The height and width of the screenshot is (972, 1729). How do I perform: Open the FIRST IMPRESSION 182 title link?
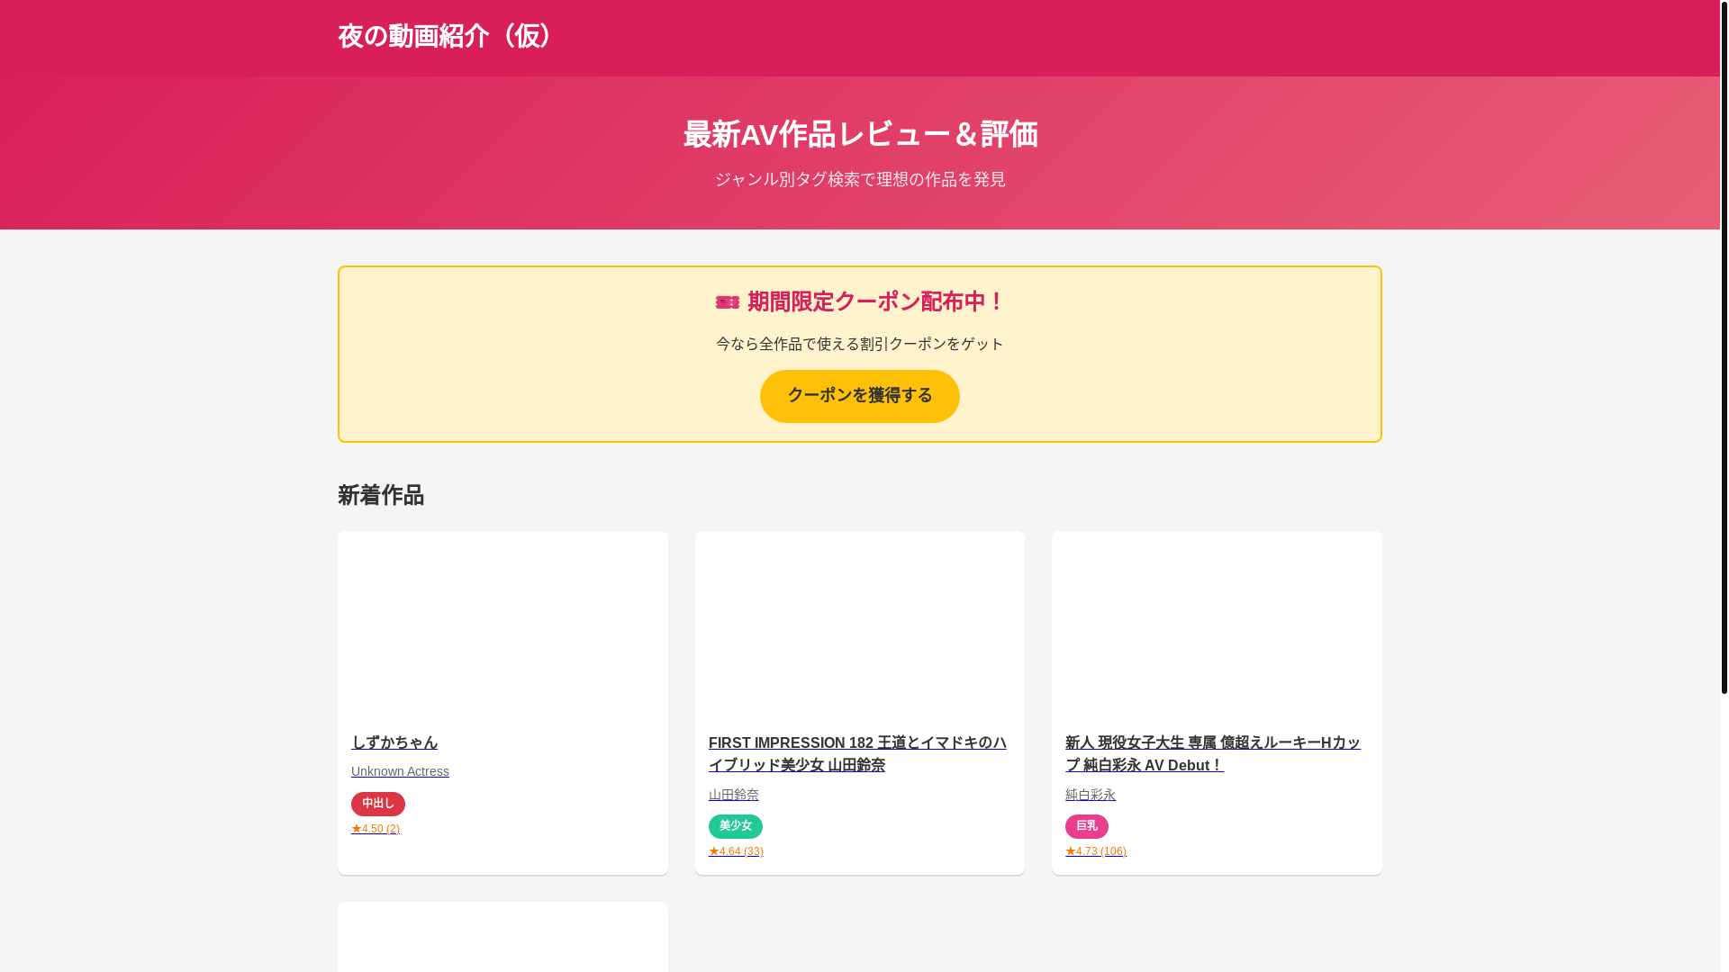click(x=857, y=754)
